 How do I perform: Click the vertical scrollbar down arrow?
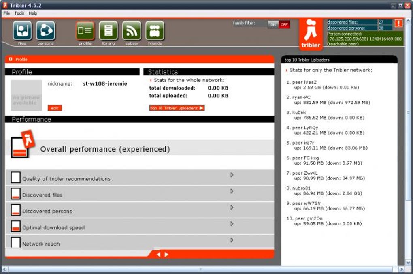tap(408, 262)
